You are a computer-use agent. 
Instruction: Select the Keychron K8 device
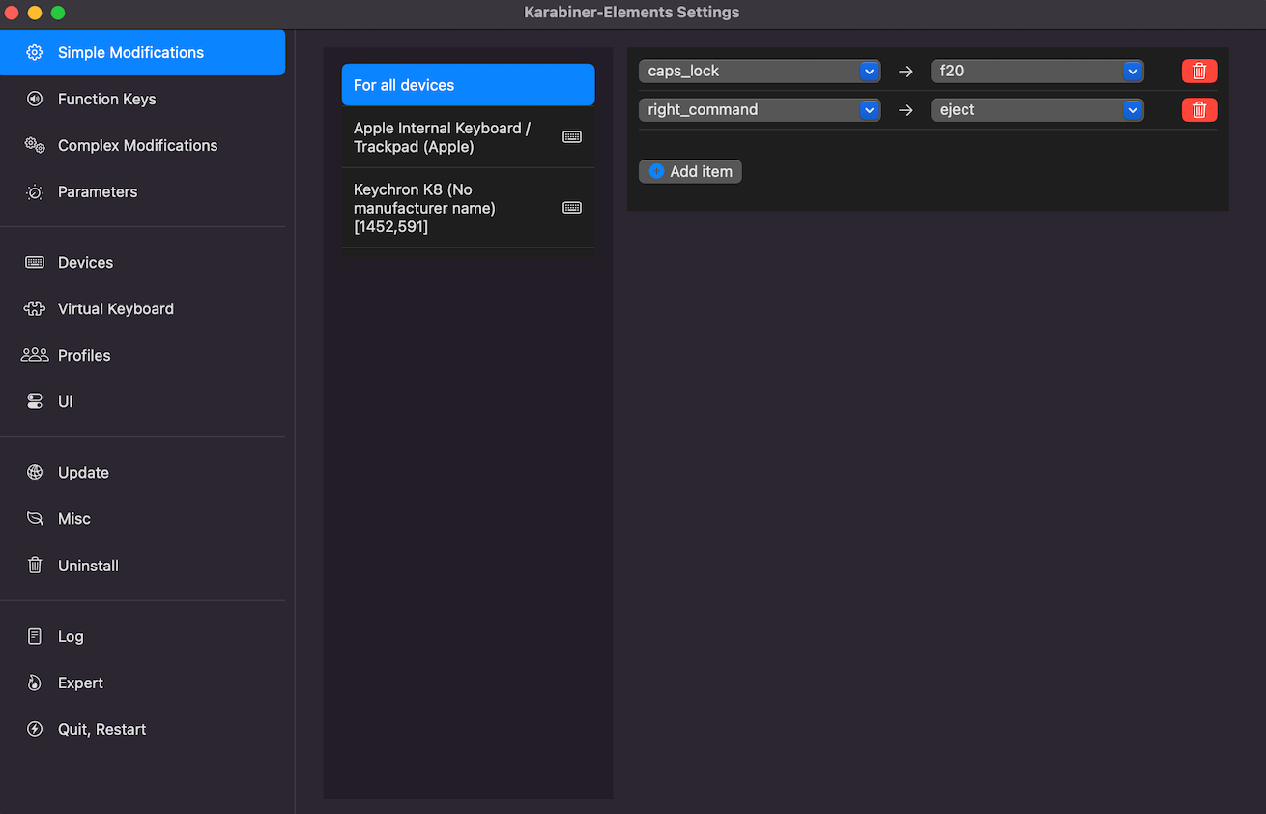(468, 208)
